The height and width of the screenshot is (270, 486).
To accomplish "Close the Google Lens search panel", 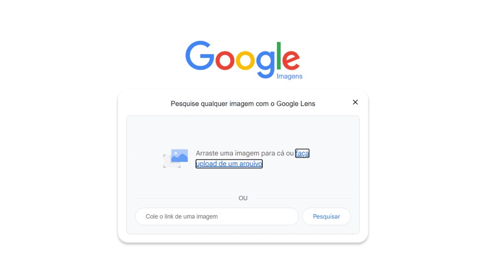I will pyautogui.click(x=355, y=102).
